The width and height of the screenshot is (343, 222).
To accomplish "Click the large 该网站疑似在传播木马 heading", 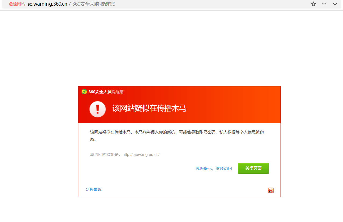I will point(149,108).
